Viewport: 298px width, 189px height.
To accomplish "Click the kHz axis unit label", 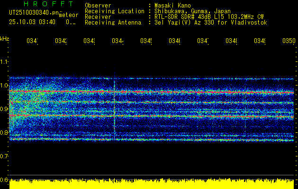I will (x=4, y=38).
